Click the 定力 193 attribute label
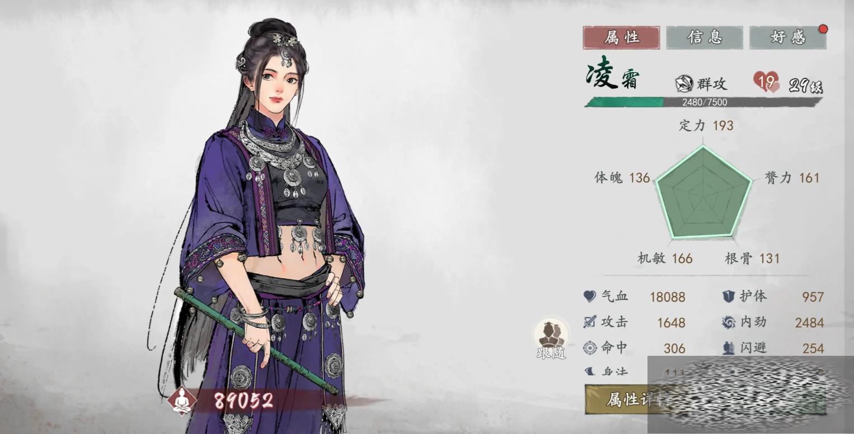The height and width of the screenshot is (434, 854). [706, 126]
